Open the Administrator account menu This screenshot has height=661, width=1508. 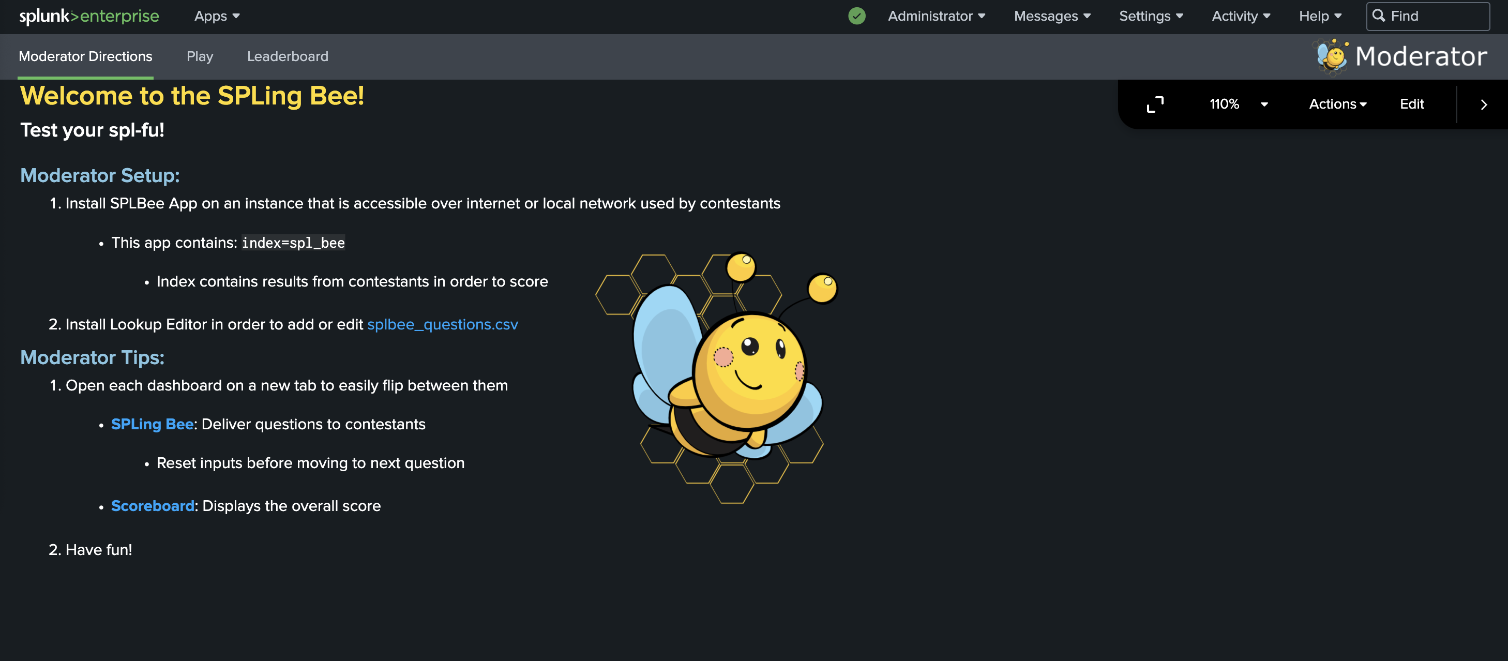click(x=935, y=16)
